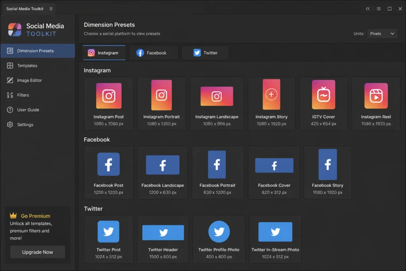The width and height of the screenshot is (406, 271).
Task: Open the Image Editor sidebar section
Action: (x=38, y=80)
